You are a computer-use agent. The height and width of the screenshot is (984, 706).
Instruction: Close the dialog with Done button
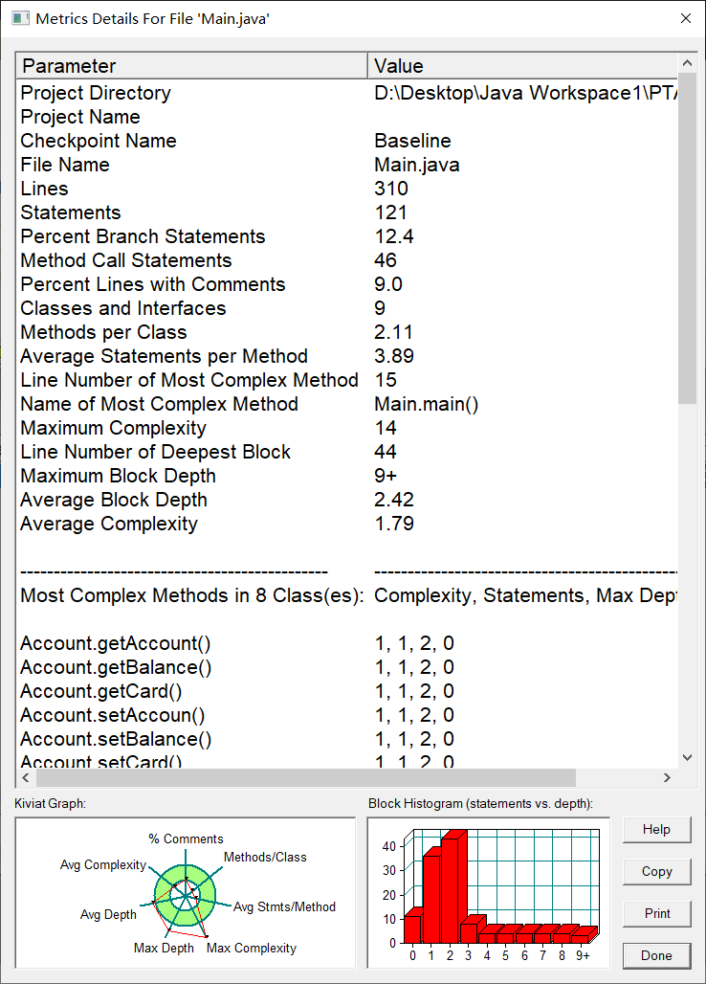pos(656,955)
